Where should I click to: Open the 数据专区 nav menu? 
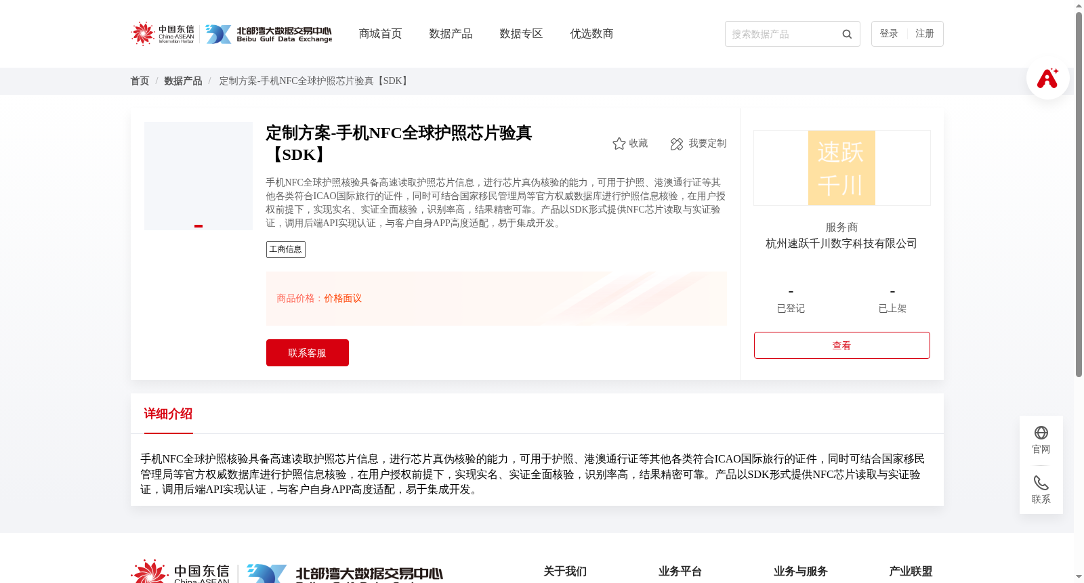(521, 34)
